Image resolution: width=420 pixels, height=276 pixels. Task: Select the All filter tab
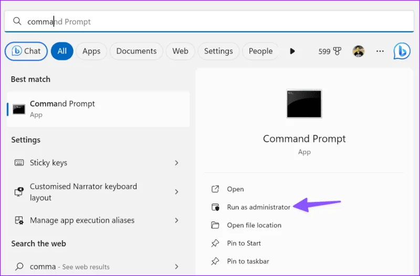pyautogui.click(x=62, y=51)
